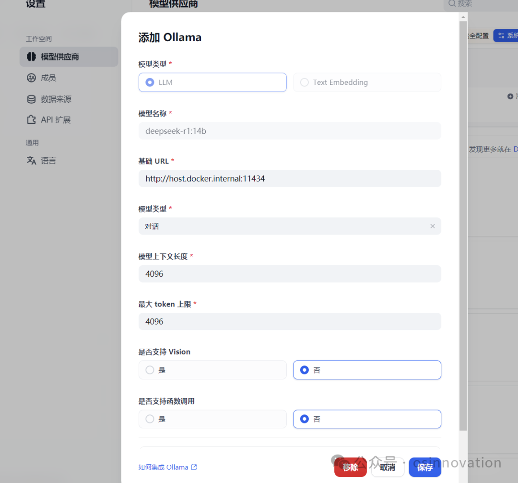Click the database icon beside 数据来源
Viewport: 518px width, 483px height.
pyautogui.click(x=31, y=99)
